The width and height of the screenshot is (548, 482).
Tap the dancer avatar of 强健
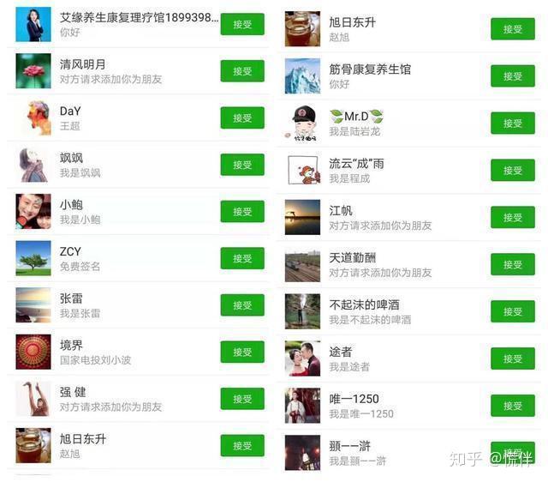pos(33,399)
